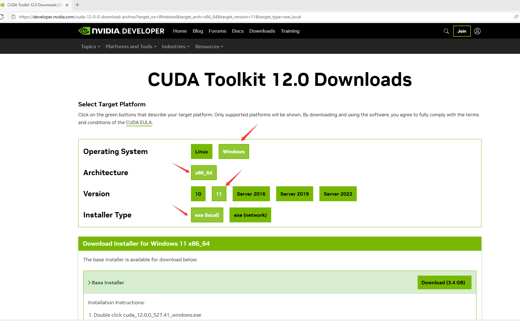The image size is (520, 321).
Task: Open Blog in top navigation
Action: (x=198, y=31)
